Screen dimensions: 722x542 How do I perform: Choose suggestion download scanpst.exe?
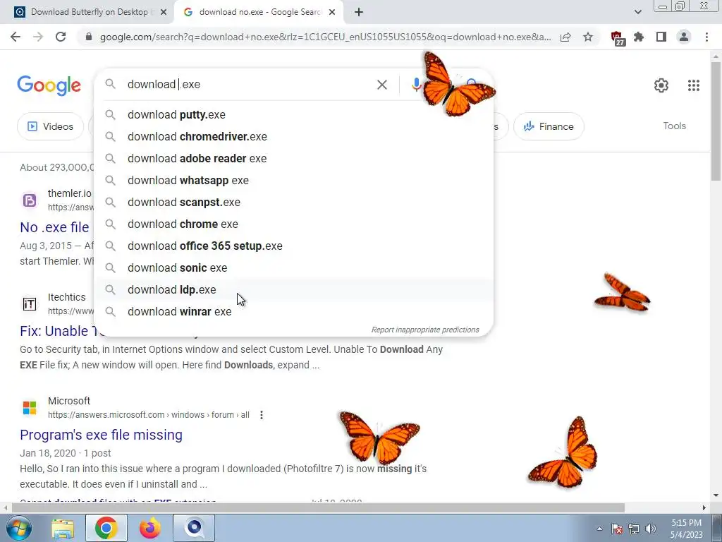[293, 203]
